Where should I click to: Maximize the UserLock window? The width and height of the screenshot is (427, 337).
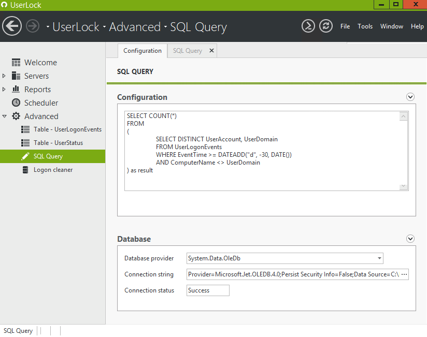coord(396,4)
